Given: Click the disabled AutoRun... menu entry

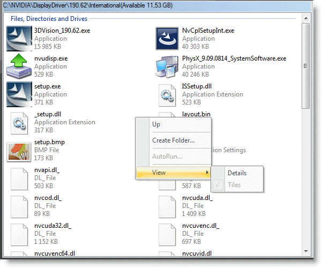Looking at the screenshot, I should [173, 157].
